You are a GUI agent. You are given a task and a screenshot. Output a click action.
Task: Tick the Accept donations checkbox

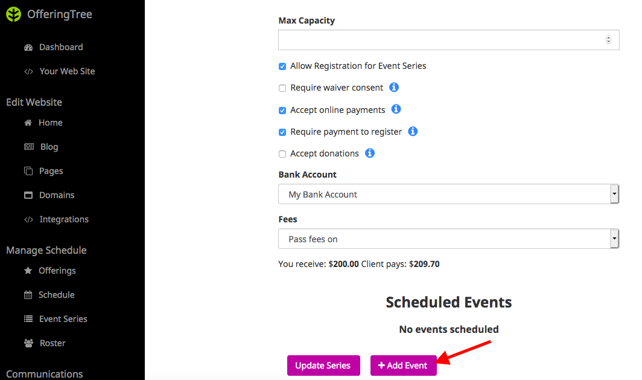tap(282, 154)
